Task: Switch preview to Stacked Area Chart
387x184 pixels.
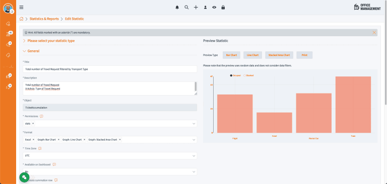Action: click(279, 55)
